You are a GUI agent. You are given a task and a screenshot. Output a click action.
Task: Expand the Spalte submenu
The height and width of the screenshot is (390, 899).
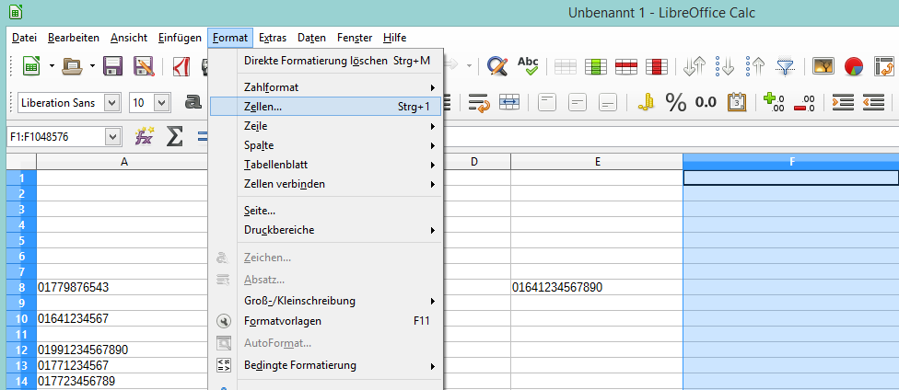326,145
